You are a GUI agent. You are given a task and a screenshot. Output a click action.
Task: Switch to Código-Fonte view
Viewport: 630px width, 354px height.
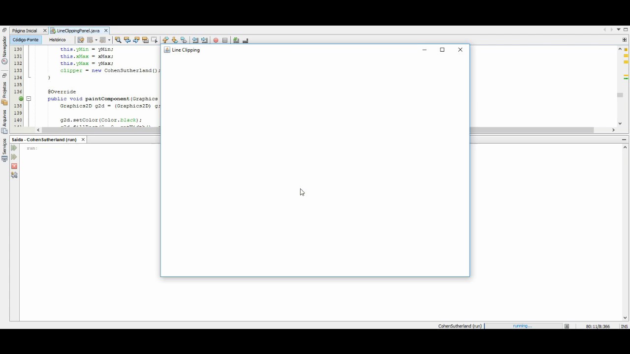(x=26, y=40)
